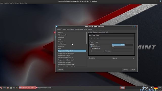Open the VirtualBox Maschine menu
The image size is (162, 91).
pyautogui.click(x=7, y=3)
